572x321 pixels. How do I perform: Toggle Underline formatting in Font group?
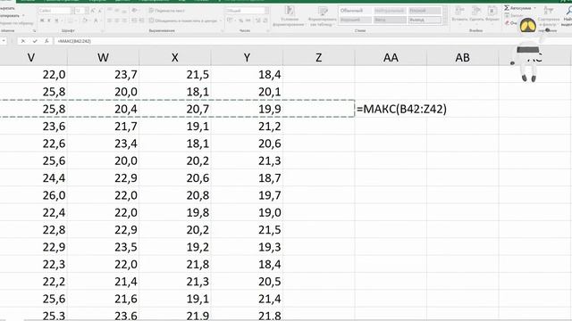56,21
